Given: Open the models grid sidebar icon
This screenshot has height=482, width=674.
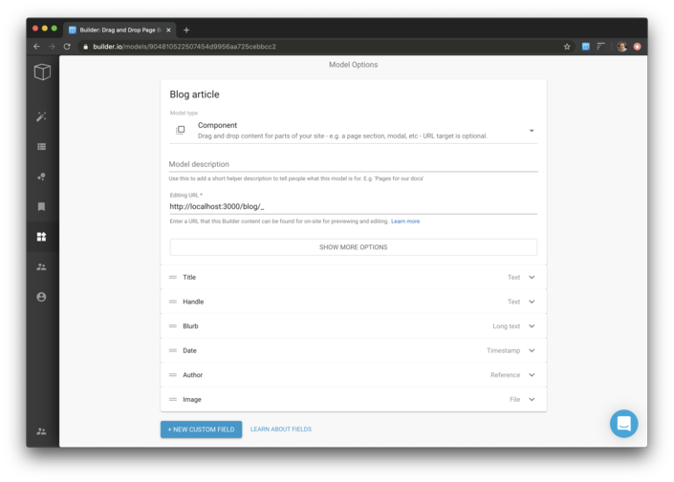Looking at the screenshot, I should pos(41,237).
